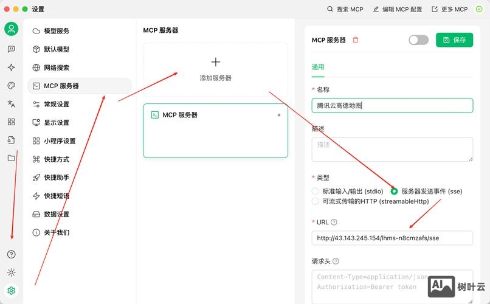The width and height of the screenshot is (490, 304).
Task: Open the user avatar profile icon
Action: (12, 29)
